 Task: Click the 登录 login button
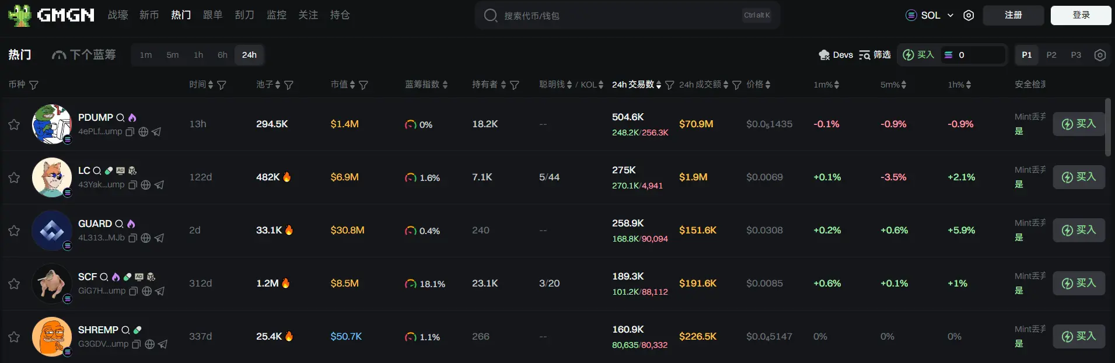1081,15
